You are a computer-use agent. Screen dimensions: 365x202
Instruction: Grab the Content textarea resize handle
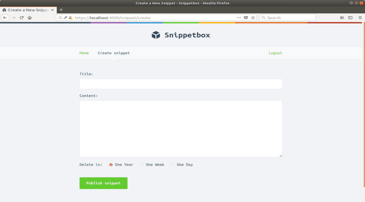[x=281, y=156]
